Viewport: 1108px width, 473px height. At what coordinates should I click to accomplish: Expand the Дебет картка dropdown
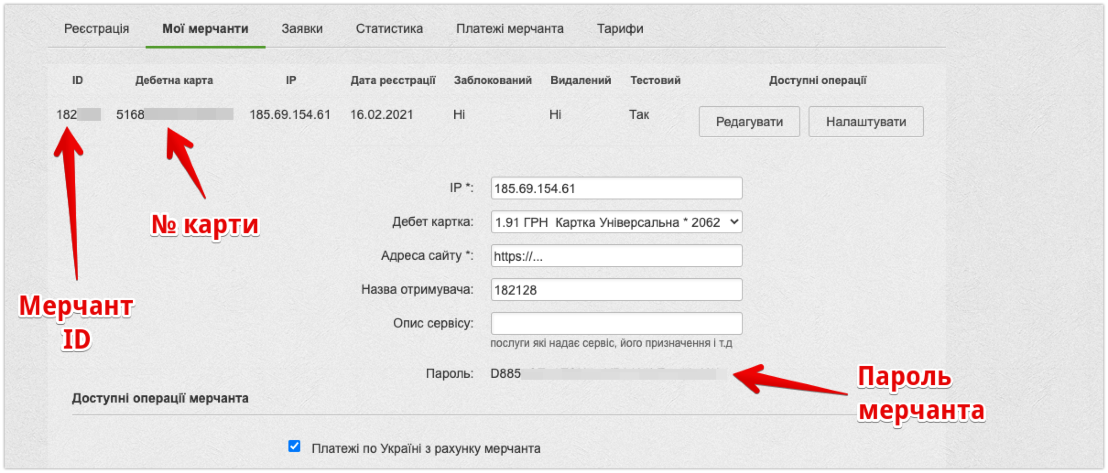click(x=616, y=222)
